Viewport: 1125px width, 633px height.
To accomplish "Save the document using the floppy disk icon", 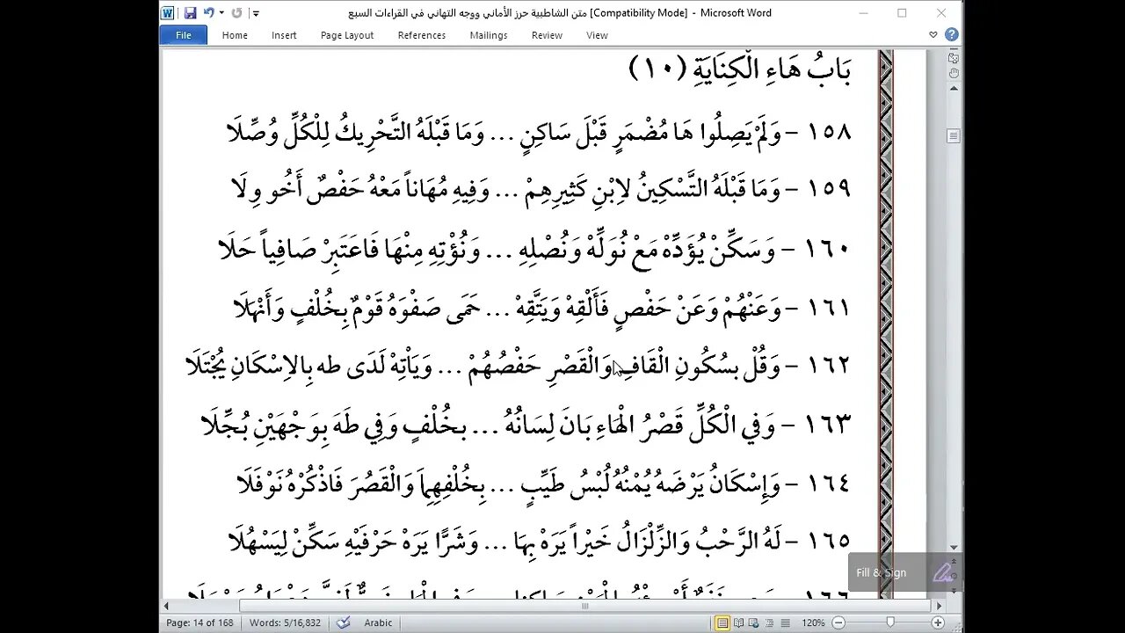I will 189,13.
